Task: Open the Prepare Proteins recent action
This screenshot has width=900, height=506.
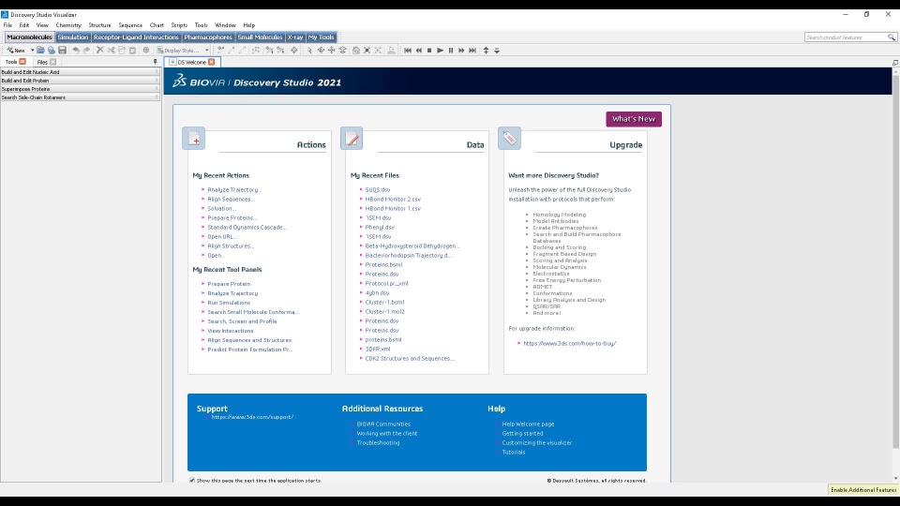Action: [x=232, y=218]
